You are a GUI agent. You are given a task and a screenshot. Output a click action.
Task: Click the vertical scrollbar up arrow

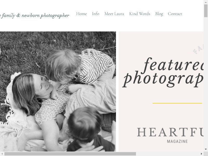point(206,2)
